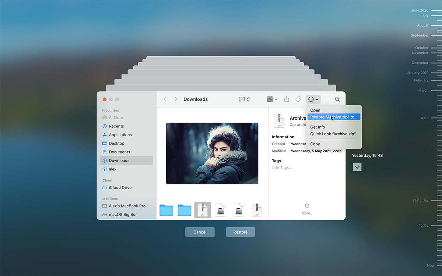Select Desktop in the sidebar
442x276 pixels.
click(x=126, y=144)
